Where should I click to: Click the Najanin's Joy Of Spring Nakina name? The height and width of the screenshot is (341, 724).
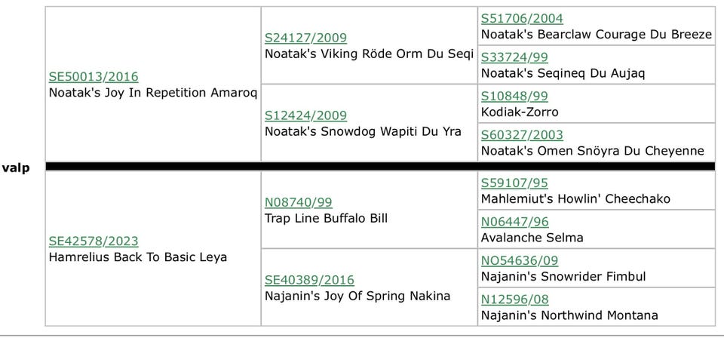tap(357, 296)
